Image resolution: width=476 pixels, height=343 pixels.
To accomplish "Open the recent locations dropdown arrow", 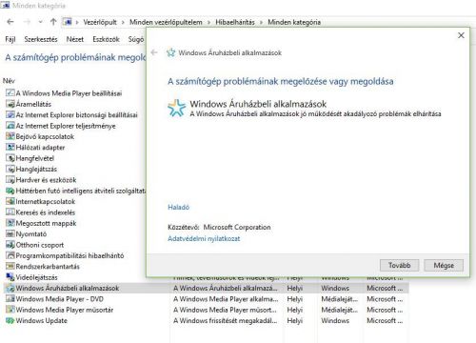I will 40,22.
